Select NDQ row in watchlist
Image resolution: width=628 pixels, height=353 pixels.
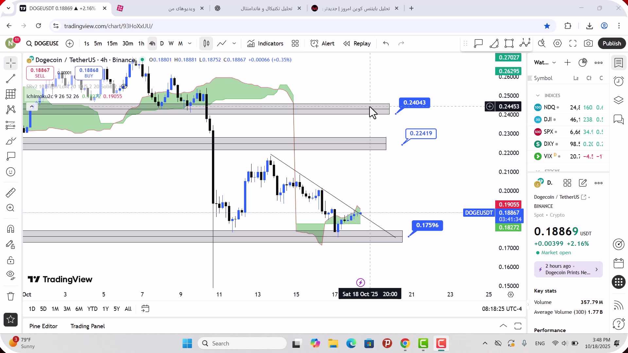(x=568, y=107)
